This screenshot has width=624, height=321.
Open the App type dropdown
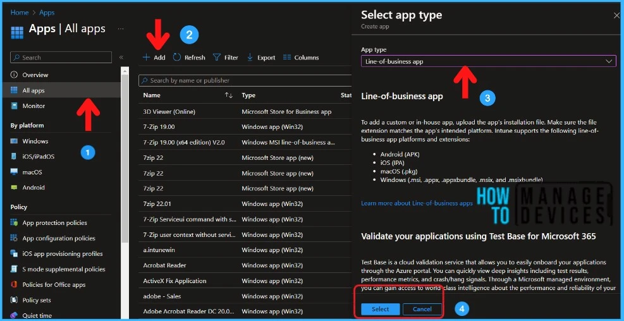tap(488, 61)
